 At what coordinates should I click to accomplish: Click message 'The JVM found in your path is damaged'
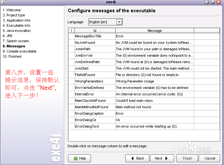(155, 49)
